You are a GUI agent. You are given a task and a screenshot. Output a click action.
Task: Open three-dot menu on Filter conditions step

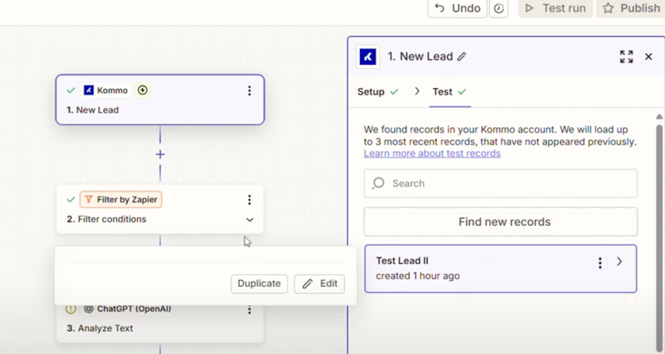coord(249,200)
